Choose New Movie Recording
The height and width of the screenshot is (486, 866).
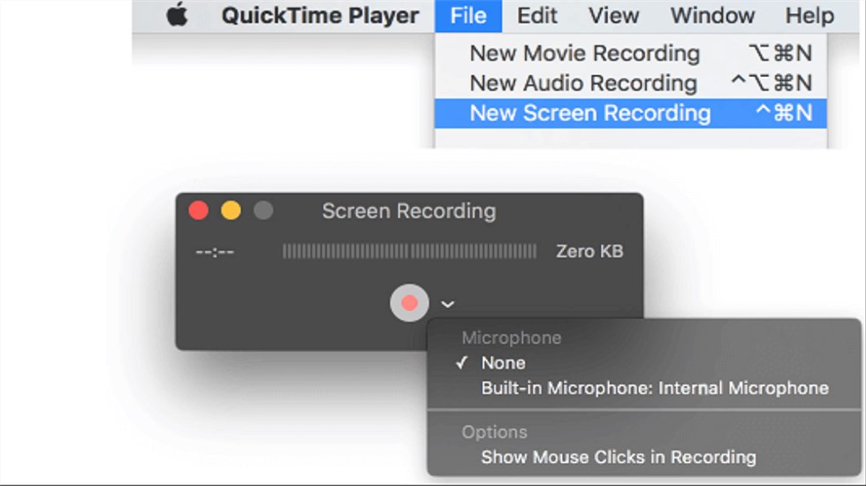tap(631, 54)
